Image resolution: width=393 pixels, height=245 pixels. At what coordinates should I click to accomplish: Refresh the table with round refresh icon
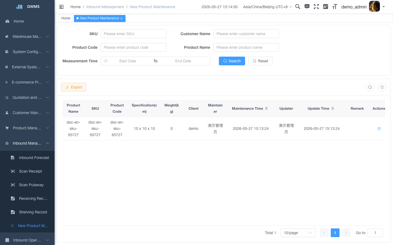[382, 87]
